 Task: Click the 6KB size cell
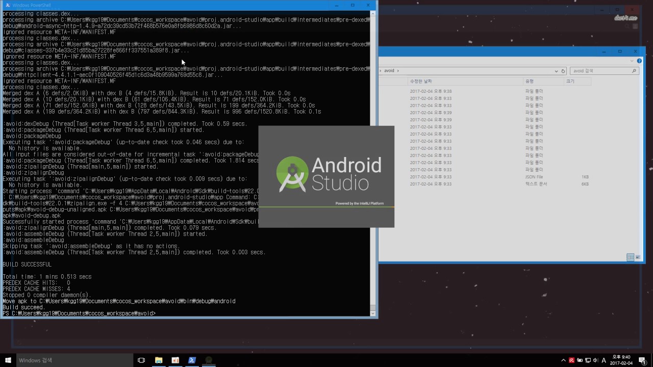click(585, 184)
